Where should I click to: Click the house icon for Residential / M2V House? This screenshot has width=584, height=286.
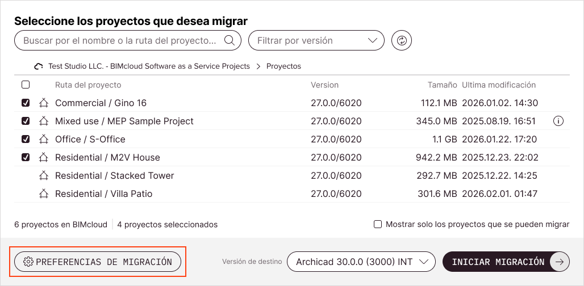pos(44,157)
